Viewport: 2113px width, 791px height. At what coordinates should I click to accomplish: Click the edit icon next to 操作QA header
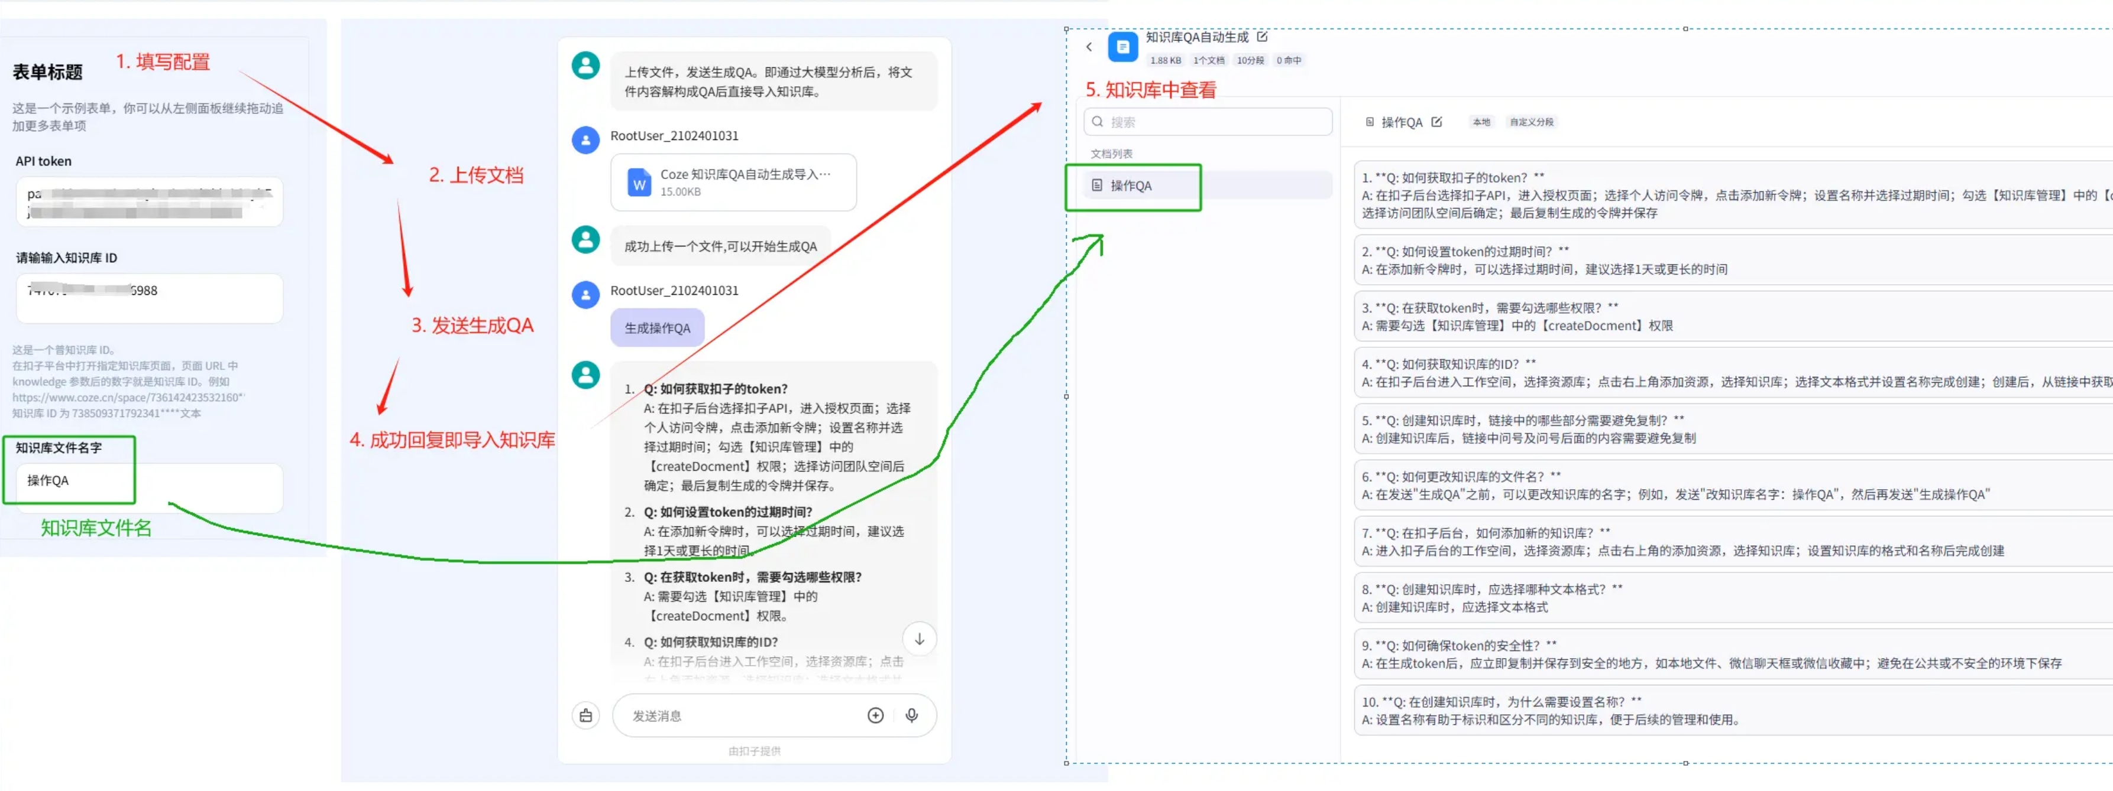(1436, 121)
